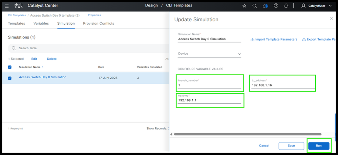The width and height of the screenshot is (338, 155).
Task: Click the Save button
Action: pyautogui.click(x=291, y=146)
